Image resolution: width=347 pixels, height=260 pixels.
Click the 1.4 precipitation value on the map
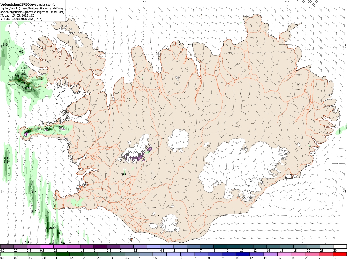(x=58, y=233)
